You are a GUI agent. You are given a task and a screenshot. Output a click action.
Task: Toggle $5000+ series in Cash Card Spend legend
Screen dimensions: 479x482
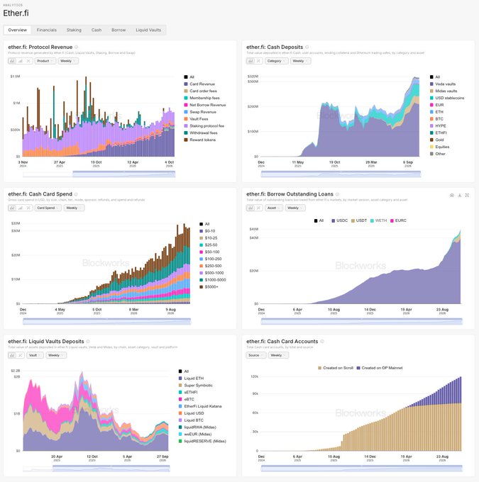[x=209, y=287]
